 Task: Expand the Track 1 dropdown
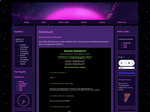126,68
